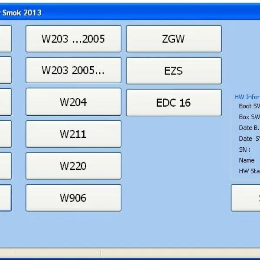Click the ZGW button
Viewport: 260px width, 260px height.
pos(173,39)
